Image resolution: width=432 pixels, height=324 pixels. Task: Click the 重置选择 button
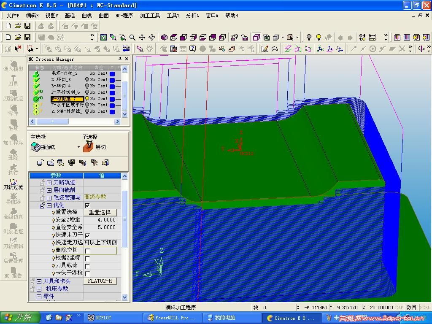pos(100,213)
